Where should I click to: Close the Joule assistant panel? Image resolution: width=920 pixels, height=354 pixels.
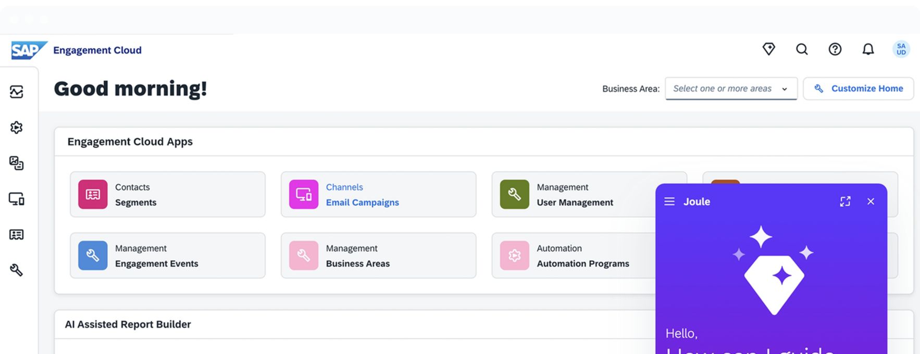[x=871, y=201]
